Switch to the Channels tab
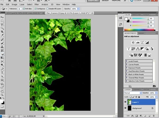Screen dimensions: 159x118 (x=137, y=90)
